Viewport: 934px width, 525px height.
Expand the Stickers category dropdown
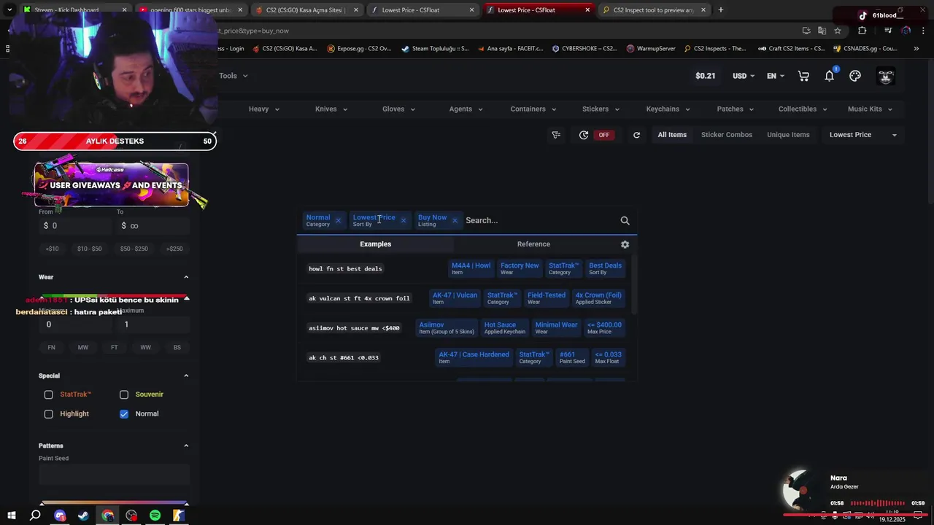[x=601, y=109]
